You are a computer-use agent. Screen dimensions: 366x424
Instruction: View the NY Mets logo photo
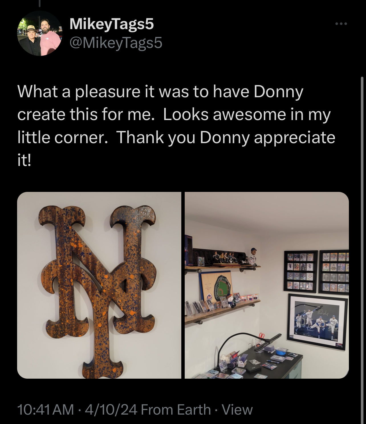tap(99, 285)
